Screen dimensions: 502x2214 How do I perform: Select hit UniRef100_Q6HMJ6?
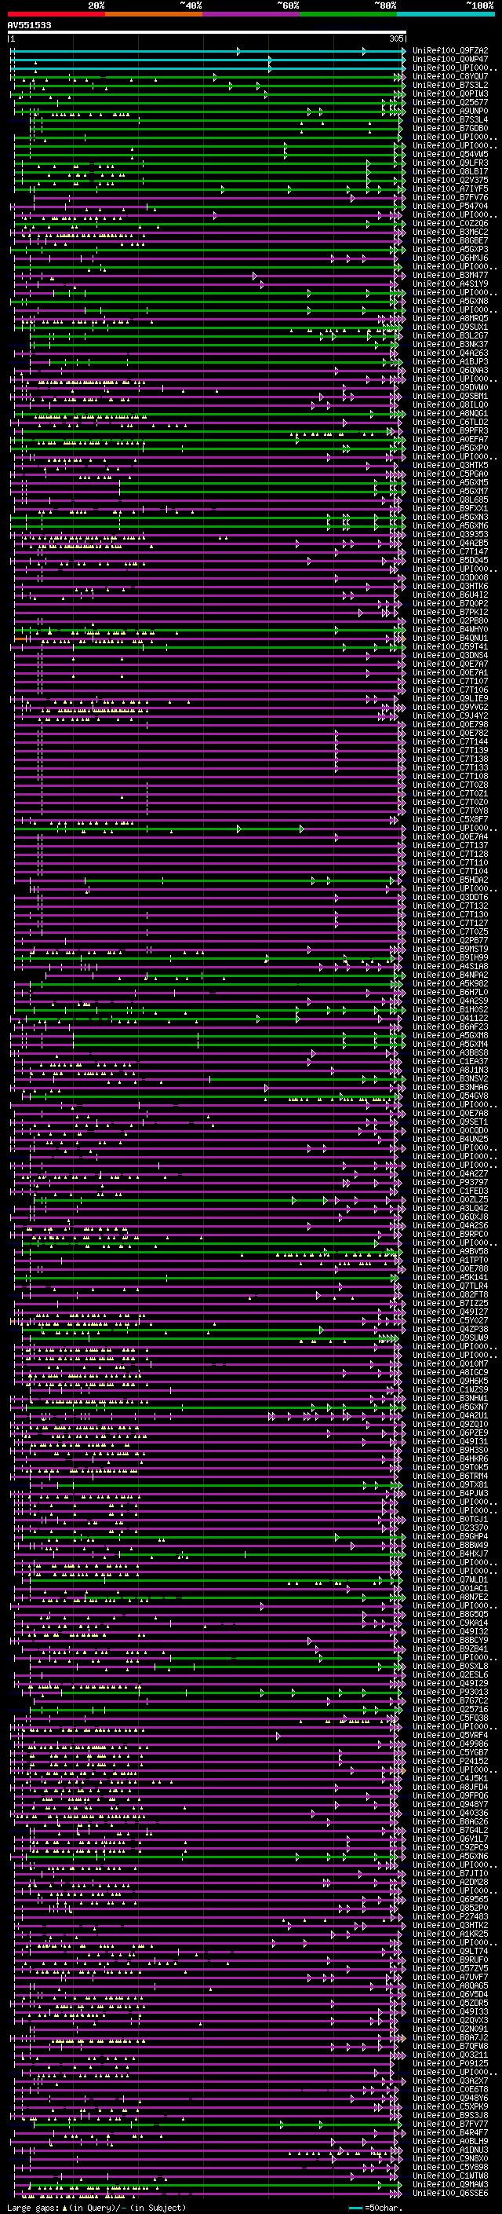click(450, 258)
